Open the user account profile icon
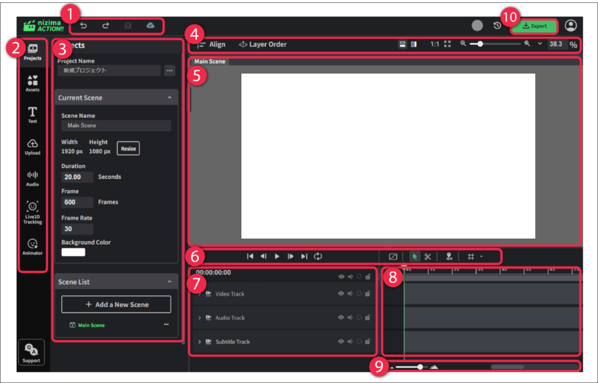Screen dimensions: 598x383 point(571,26)
